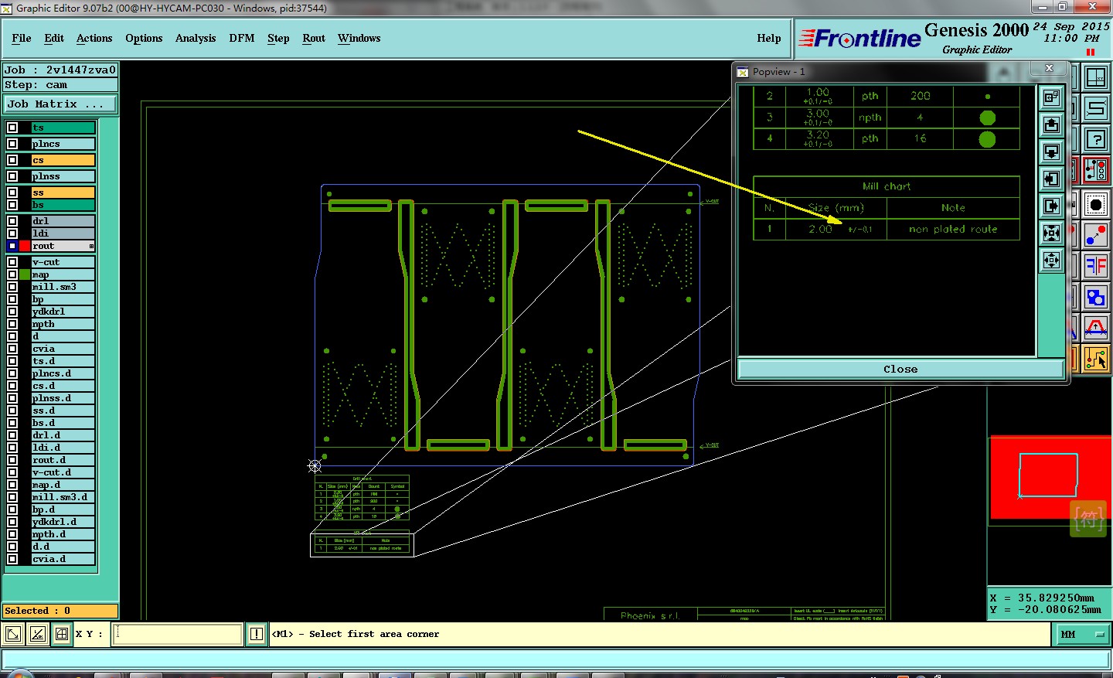Click the Job Matrix ... button

pyautogui.click(x=60, y=104)
